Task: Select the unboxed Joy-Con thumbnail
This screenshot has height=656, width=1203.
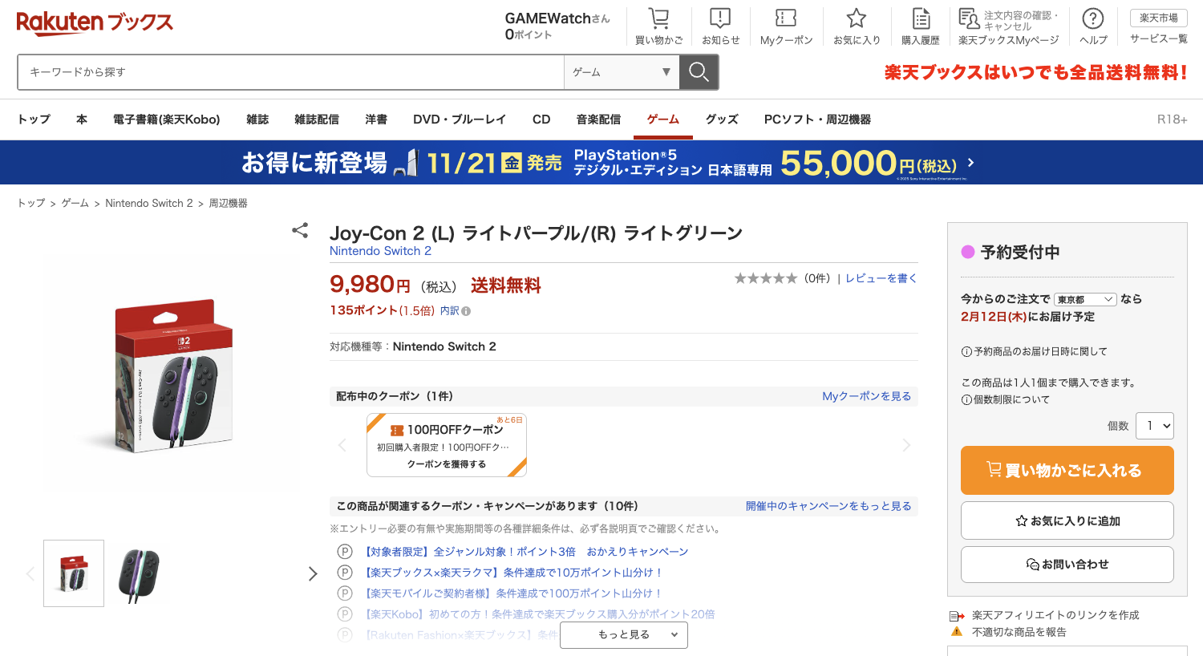Action: [139, 573]
